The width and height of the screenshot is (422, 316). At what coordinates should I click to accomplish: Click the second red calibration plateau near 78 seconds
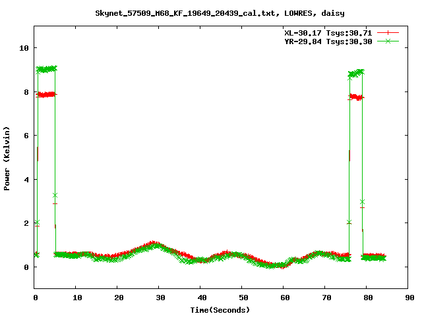tap(356, 97)
